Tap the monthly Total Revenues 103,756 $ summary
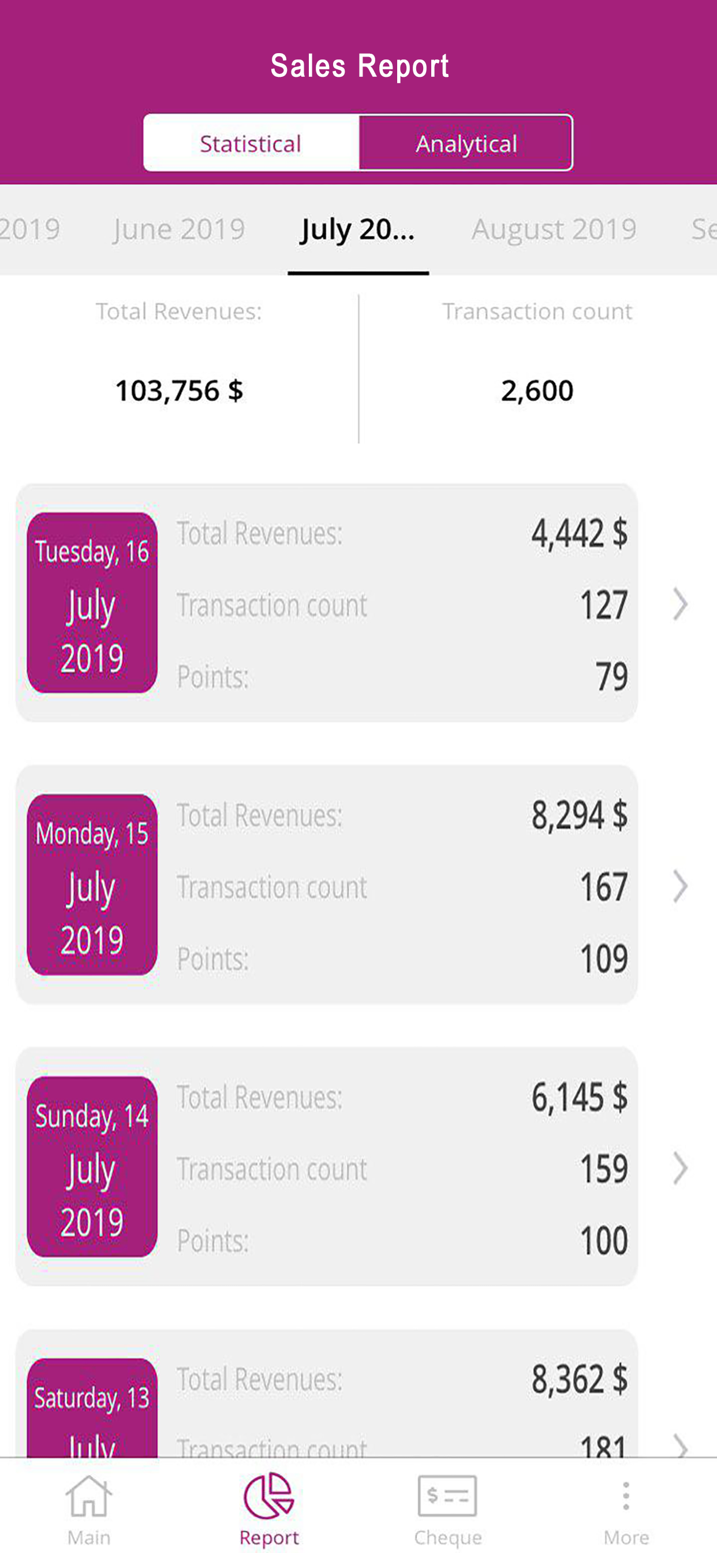This screenshot has width=717, height=1553. (x=179, y=368)
